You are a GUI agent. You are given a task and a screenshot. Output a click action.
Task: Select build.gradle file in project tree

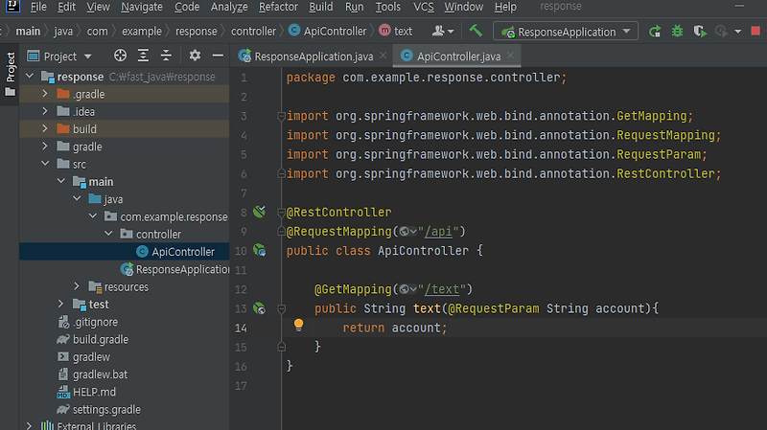100,339
